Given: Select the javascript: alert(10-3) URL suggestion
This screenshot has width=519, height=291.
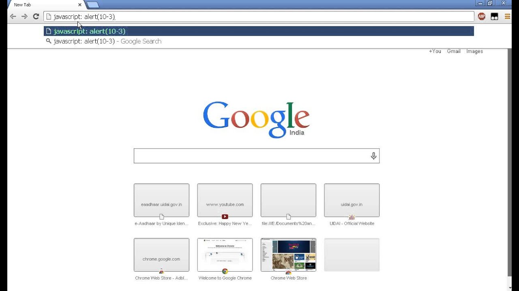Looking at the screenshot, I should pyautogui.click(x=259, y=31).
